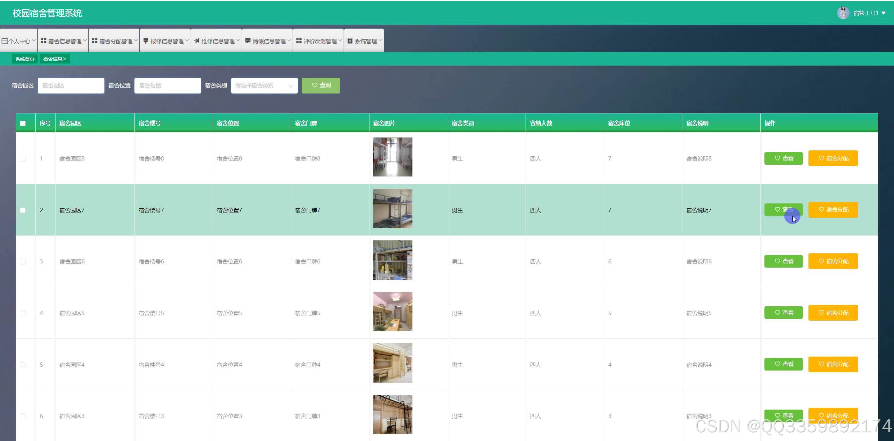This screenshot has width=894, height=441.
Task: Check the row checkbox for 宿舍园区5
Action: coord(23,313)
